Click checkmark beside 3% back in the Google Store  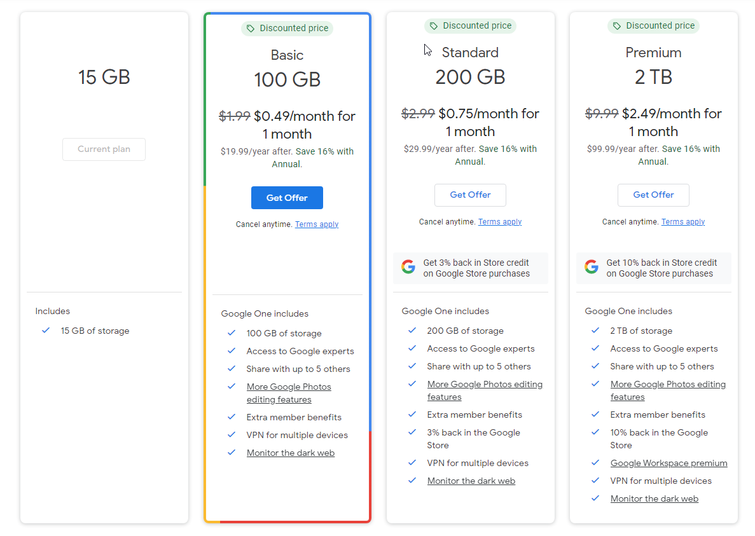click(x=412, y=432)
